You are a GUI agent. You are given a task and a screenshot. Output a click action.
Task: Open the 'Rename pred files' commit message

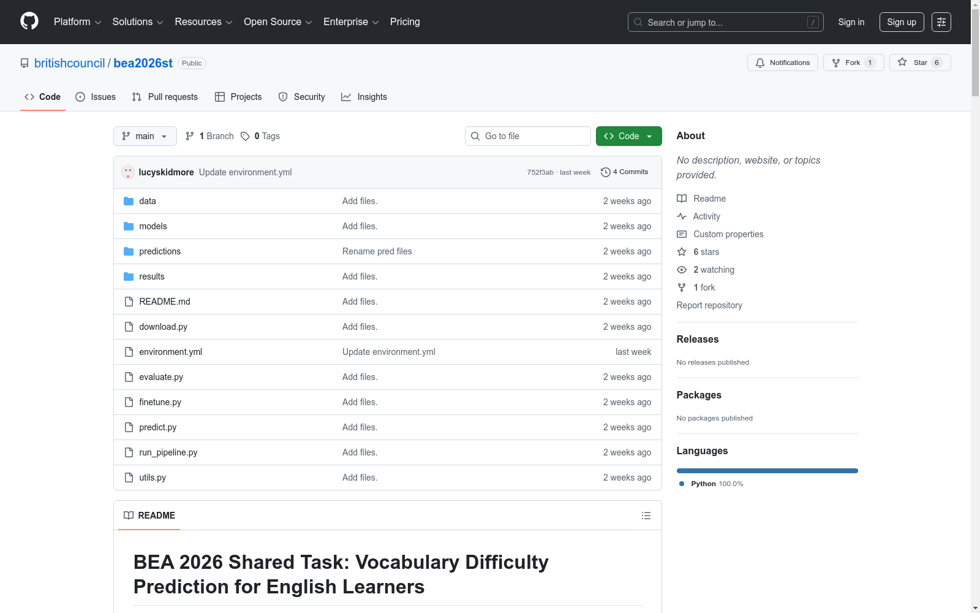(377, 251)
